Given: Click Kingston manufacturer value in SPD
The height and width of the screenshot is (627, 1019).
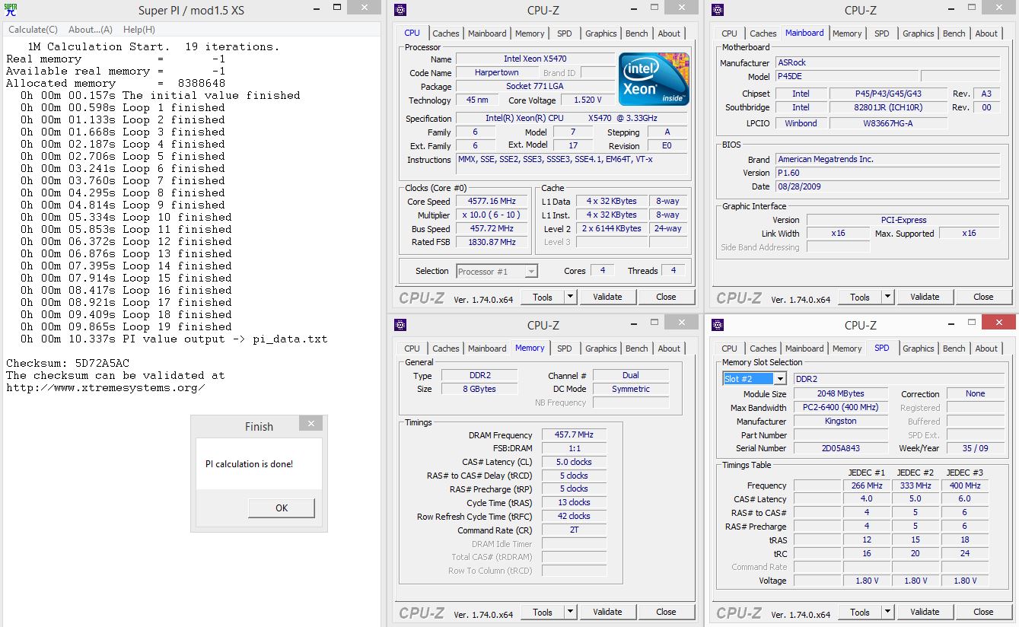Looking at the screenshot, I should pos(840,421).
